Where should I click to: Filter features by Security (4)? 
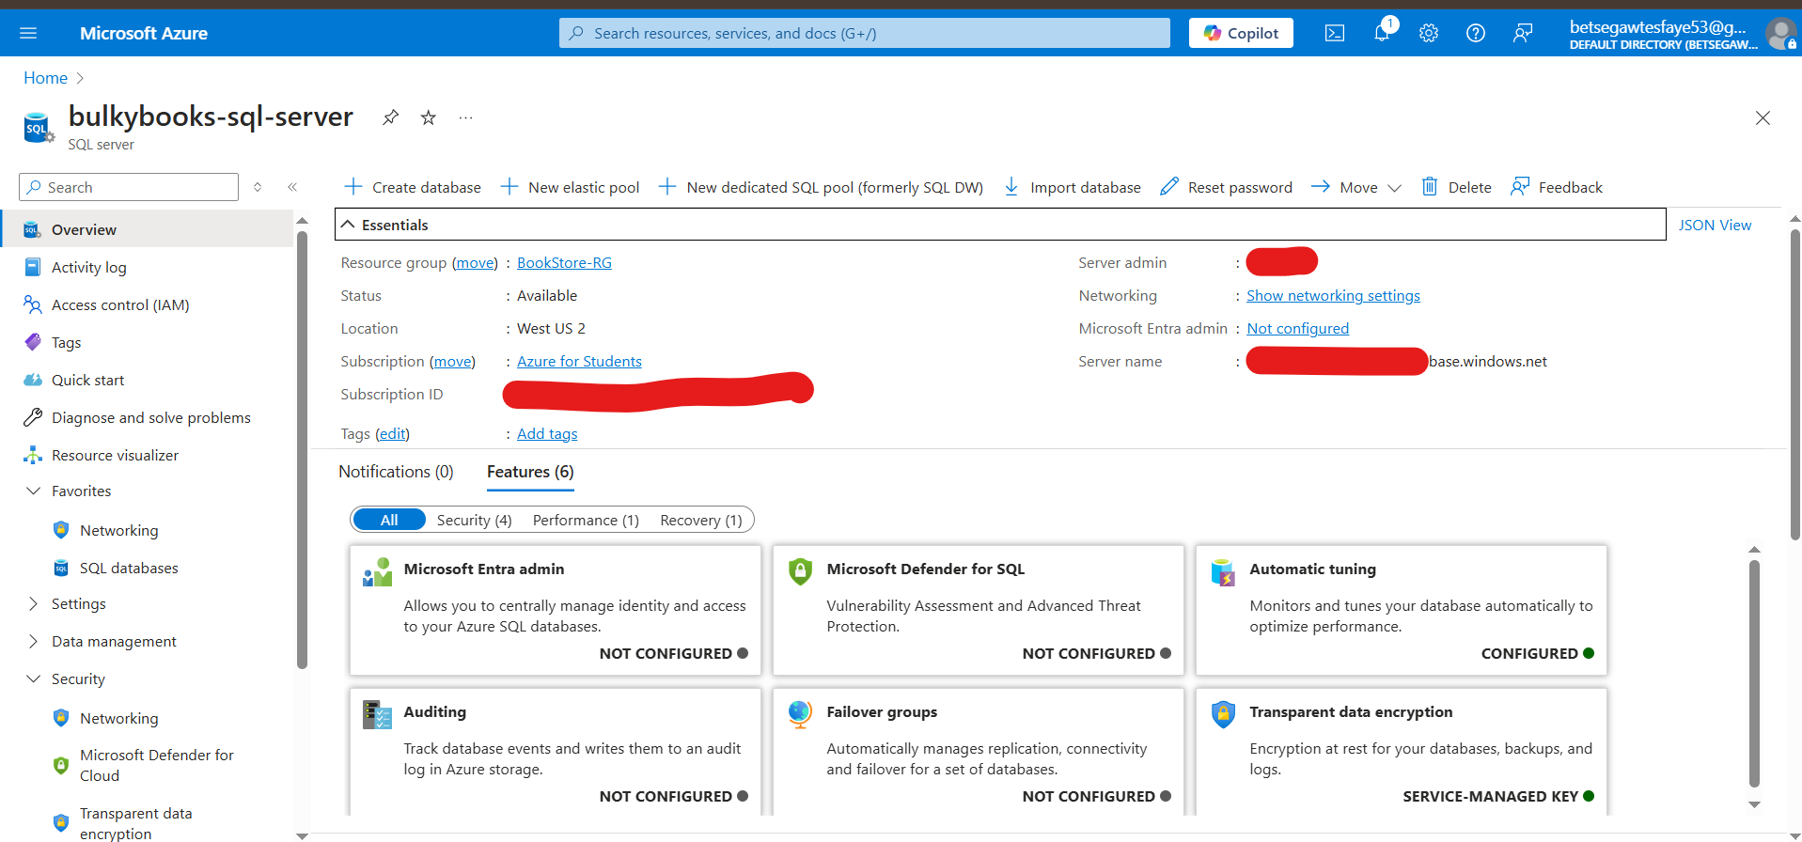click(x=474, y=520)
